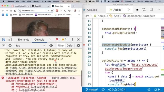Close the React App browser tab
164x92 pixels.
click(69, 6)
